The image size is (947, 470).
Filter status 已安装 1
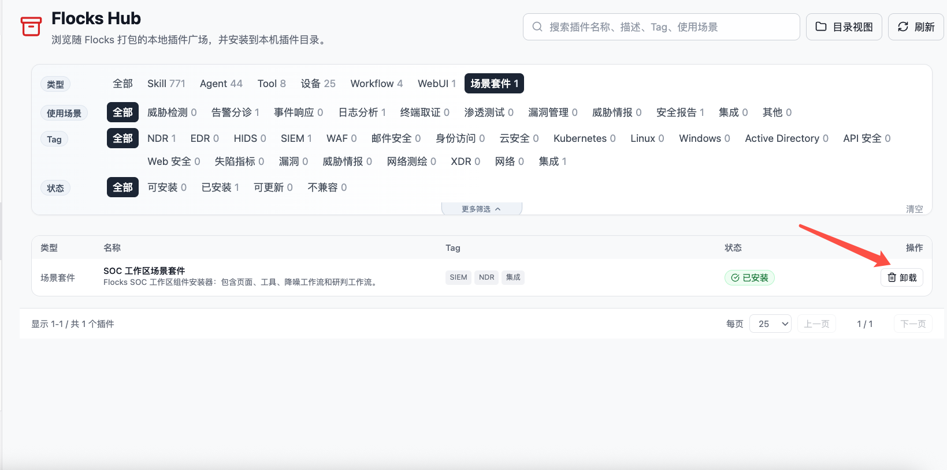click(x=220, y=187)
